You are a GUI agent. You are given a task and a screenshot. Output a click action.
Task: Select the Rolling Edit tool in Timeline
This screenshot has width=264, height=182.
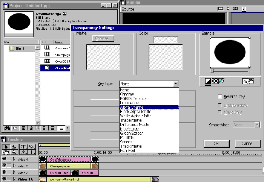[23, 147]
